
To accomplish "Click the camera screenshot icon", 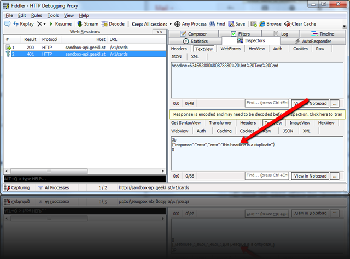I will point(254,23).
